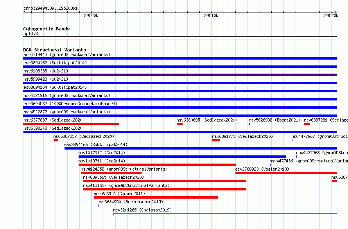This screenshot has width=348, height=229.
Task: Open the nsv6391773 (Sedlazeck2020) label
Action: point(242,136)
